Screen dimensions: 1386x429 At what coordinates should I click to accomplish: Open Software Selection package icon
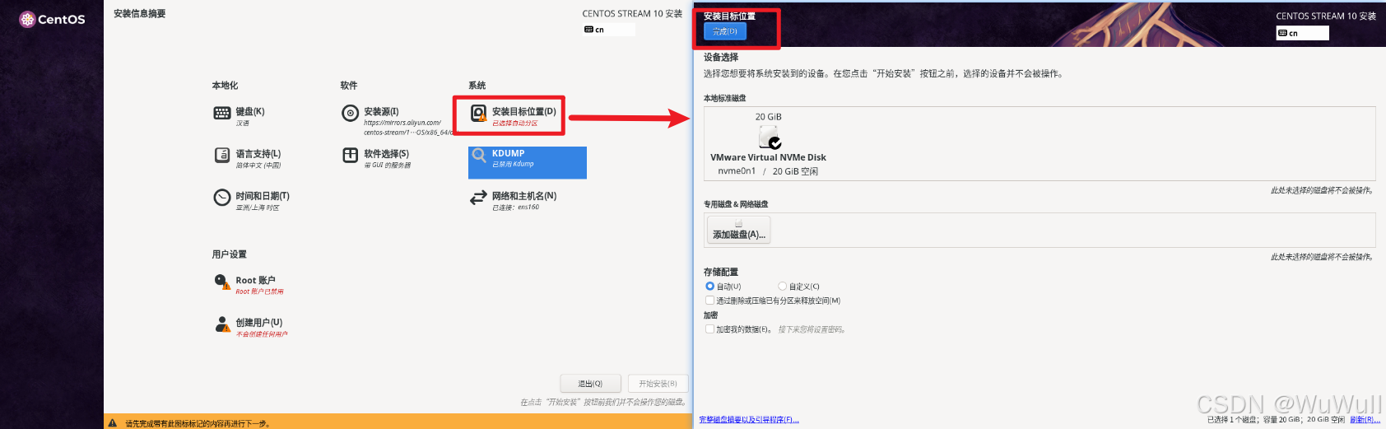(x=351, y=155)
